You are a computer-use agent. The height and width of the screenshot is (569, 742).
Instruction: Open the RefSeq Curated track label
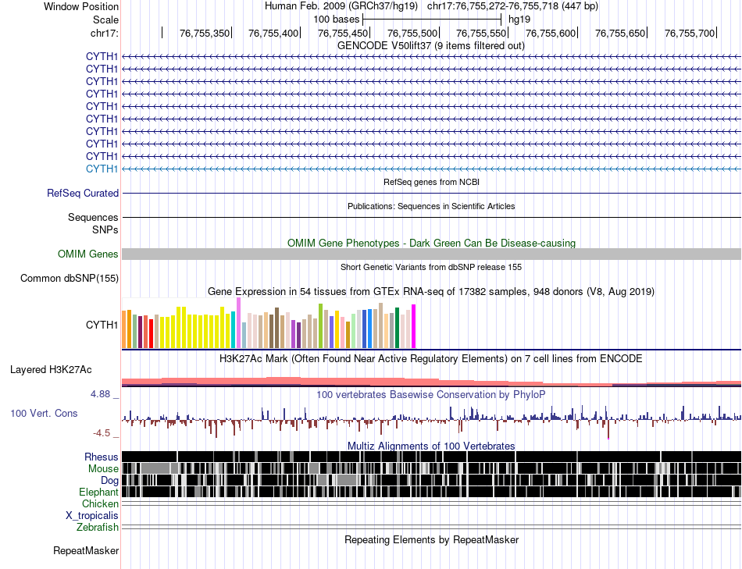(x=83, y=193)
